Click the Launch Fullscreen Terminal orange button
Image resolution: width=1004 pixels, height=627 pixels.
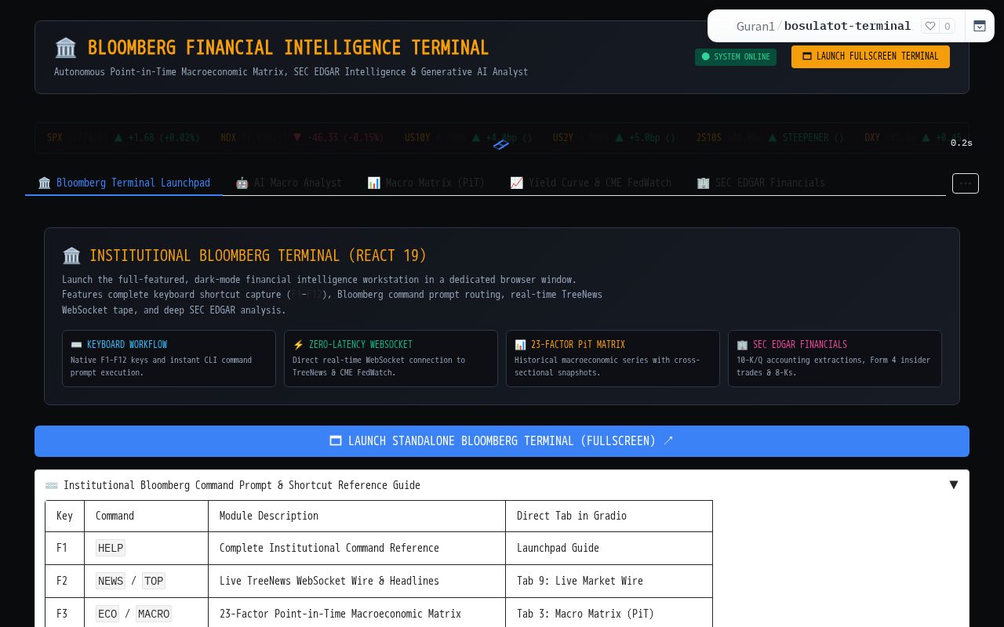point(871,56)
